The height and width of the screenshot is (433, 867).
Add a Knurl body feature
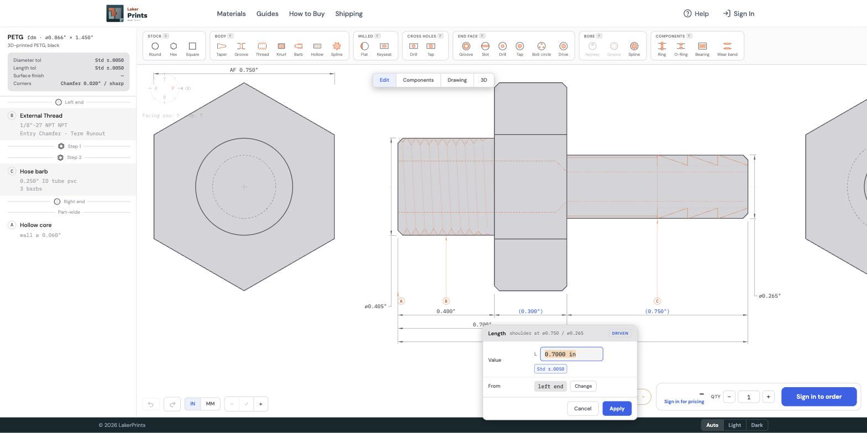point(281,49)
